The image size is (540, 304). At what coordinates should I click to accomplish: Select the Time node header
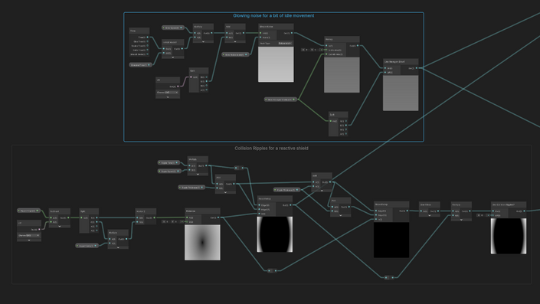139,31
